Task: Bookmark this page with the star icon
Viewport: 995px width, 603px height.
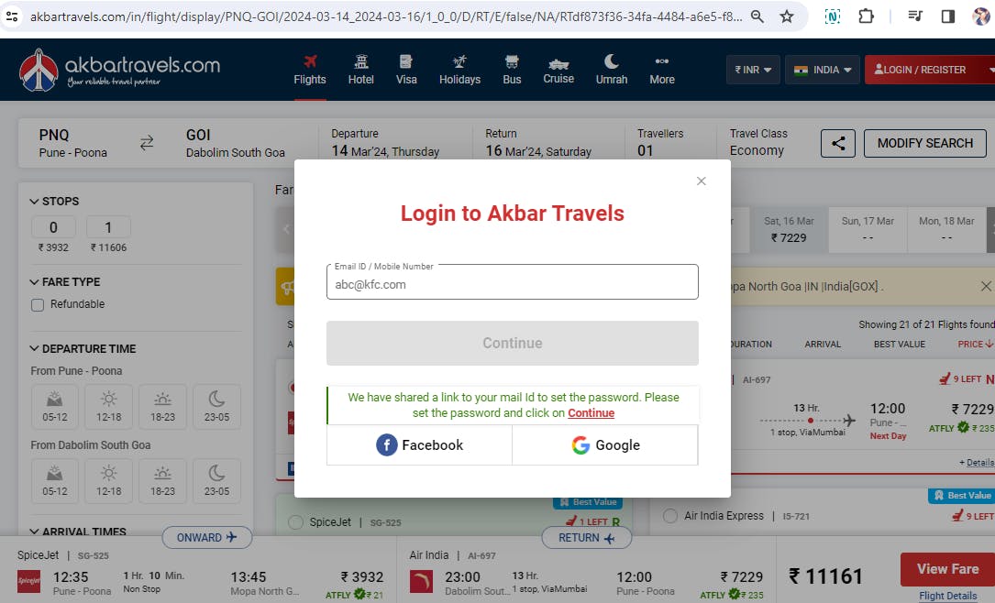Action: click(x=787, y=16)
